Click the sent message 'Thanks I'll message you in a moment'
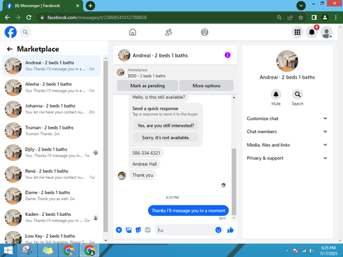The image size is (343, 257). pos(189,210)
